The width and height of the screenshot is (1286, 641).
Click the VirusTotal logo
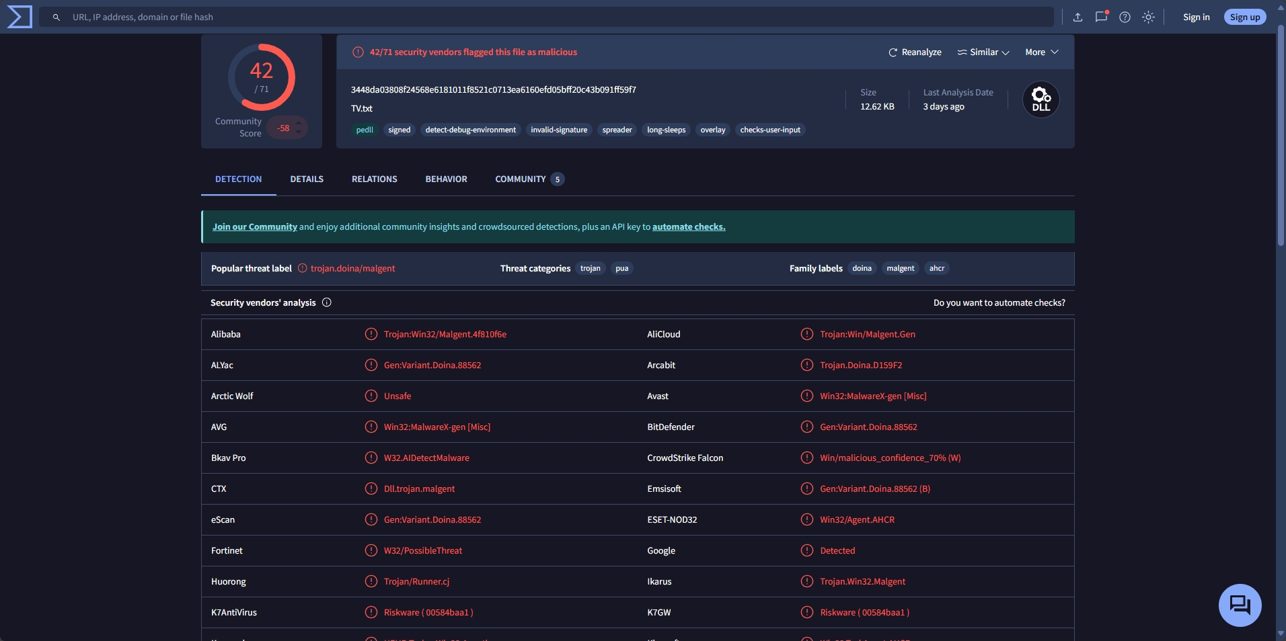pyautogui.click(x=18, y=16)
